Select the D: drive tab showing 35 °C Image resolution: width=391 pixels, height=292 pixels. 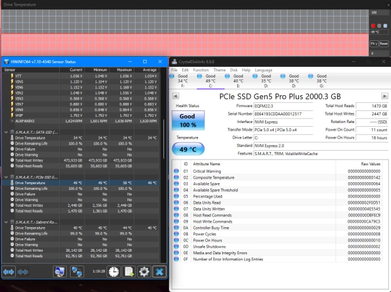[266, 81]
